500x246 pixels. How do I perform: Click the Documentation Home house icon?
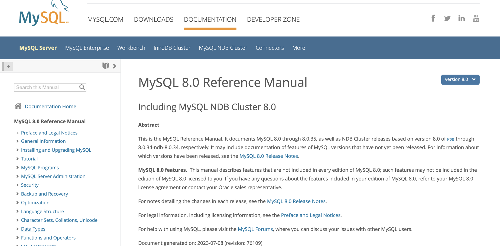coord(18,106)
